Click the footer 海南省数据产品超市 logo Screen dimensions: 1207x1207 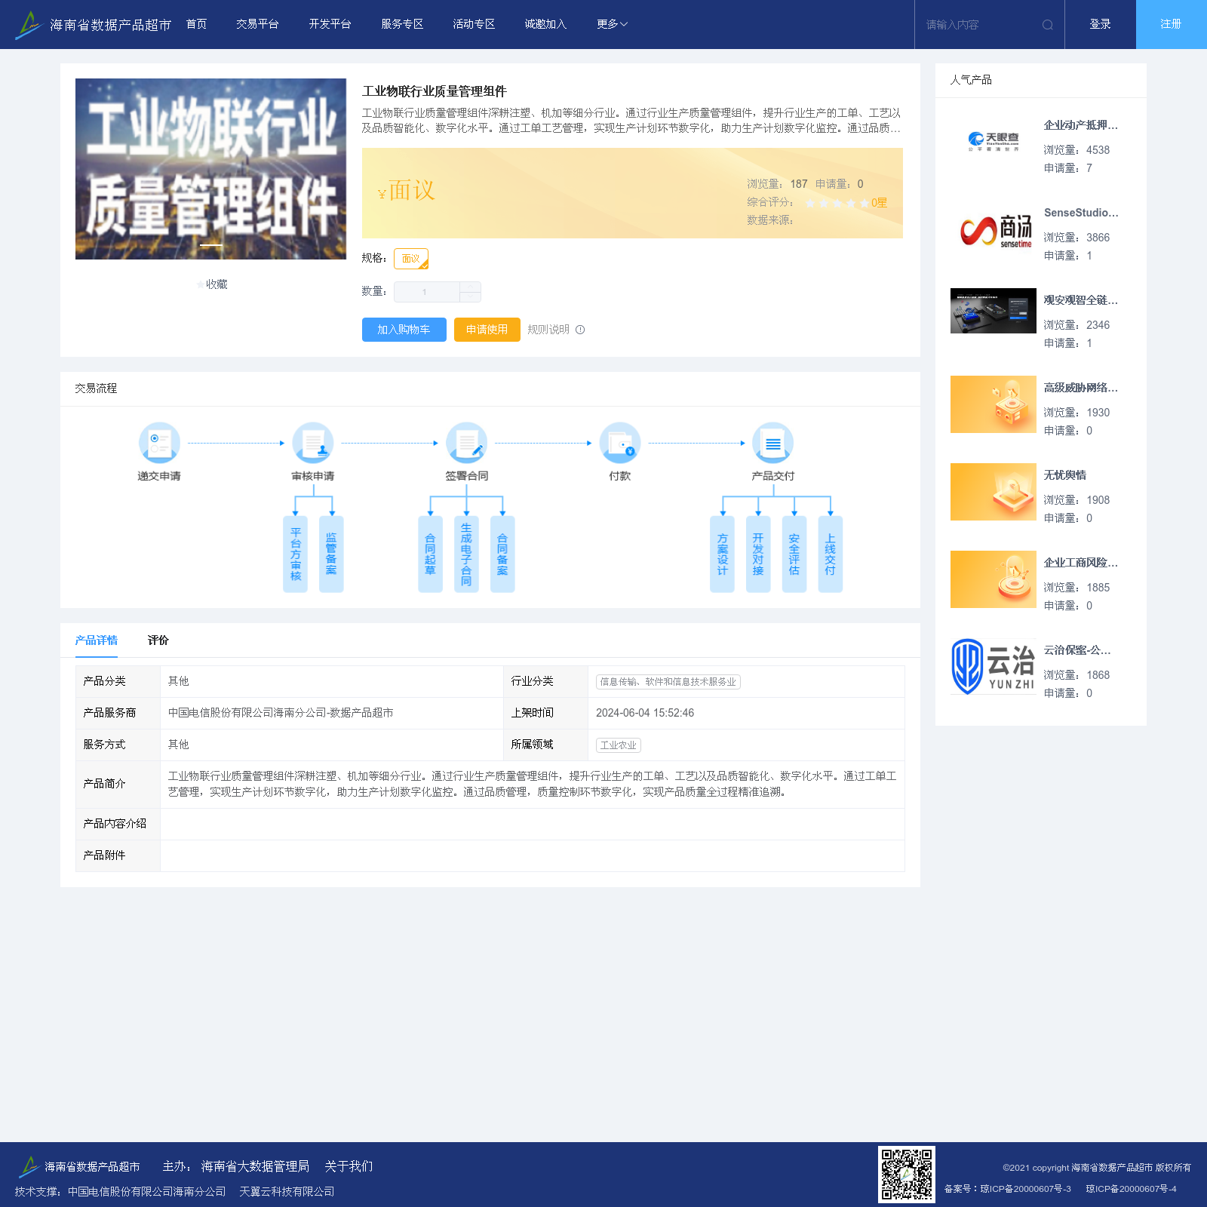pyautogui.click(x=78, y=1166)
